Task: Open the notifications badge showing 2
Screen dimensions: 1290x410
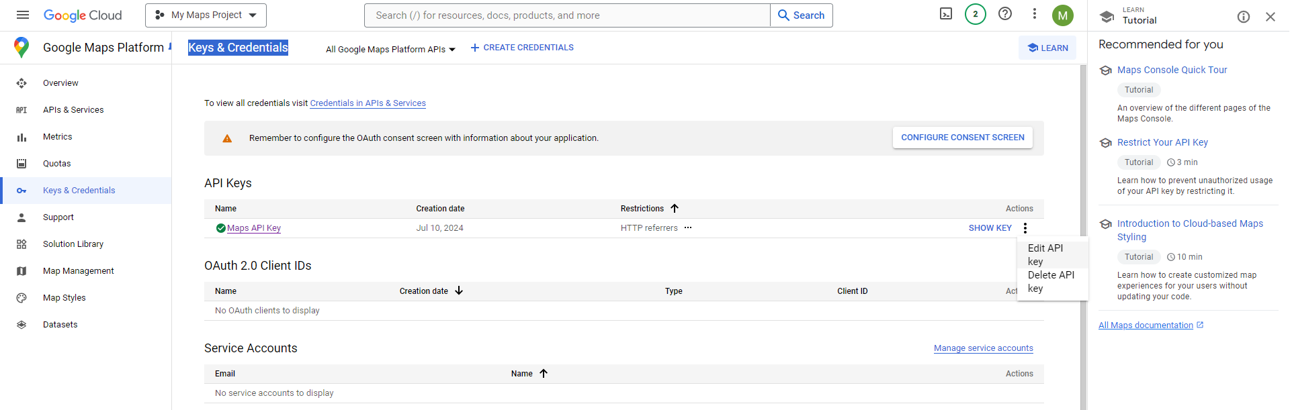Action: click(x=976, y=14)
